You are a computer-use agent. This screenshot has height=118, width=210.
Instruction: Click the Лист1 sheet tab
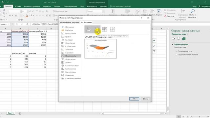[x=10, y=113]
